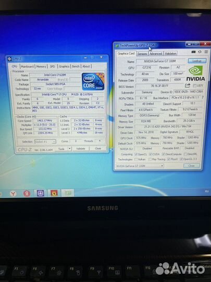Click the green GPU-Z taskbar icon
Viewport: 211px width, 282px height.
pos(68,193)
